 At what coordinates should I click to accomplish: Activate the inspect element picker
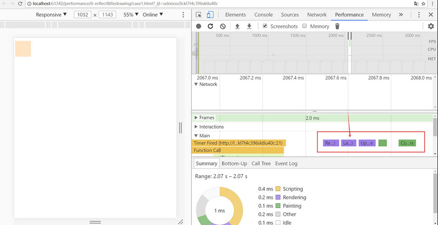[198, 15]
